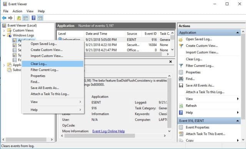Sort events by the Source column header
Screen dimensions: 246x149
point(133,33)
